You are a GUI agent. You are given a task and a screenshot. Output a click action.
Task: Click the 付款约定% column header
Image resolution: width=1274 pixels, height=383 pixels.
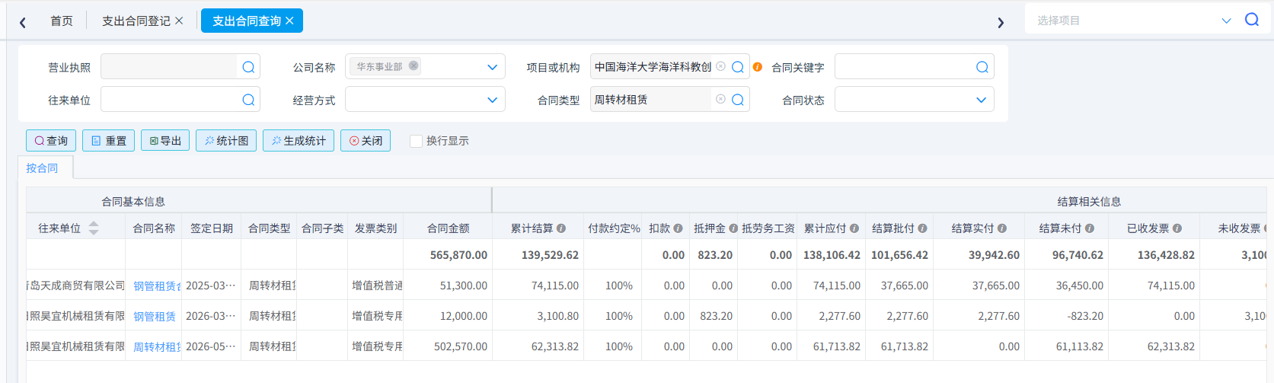(x=614, y=228)
